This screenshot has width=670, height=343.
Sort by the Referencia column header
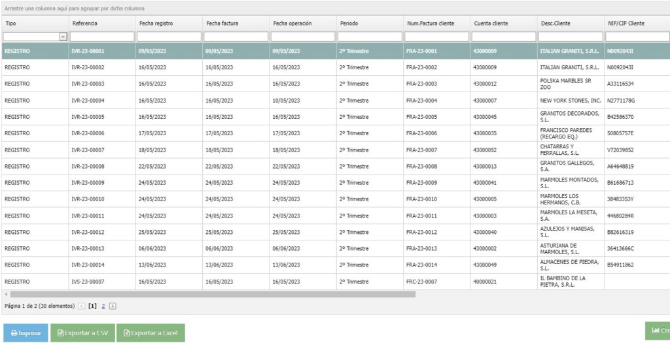[85, 24]
